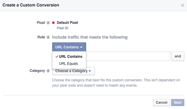Click "Include traffic that meets the following" text

point(90,37)
